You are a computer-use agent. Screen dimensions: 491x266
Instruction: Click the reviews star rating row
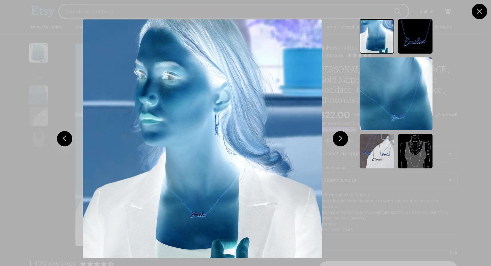(97, 263)
